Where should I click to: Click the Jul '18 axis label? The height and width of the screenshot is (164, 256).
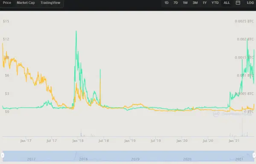tap(104, 141)
